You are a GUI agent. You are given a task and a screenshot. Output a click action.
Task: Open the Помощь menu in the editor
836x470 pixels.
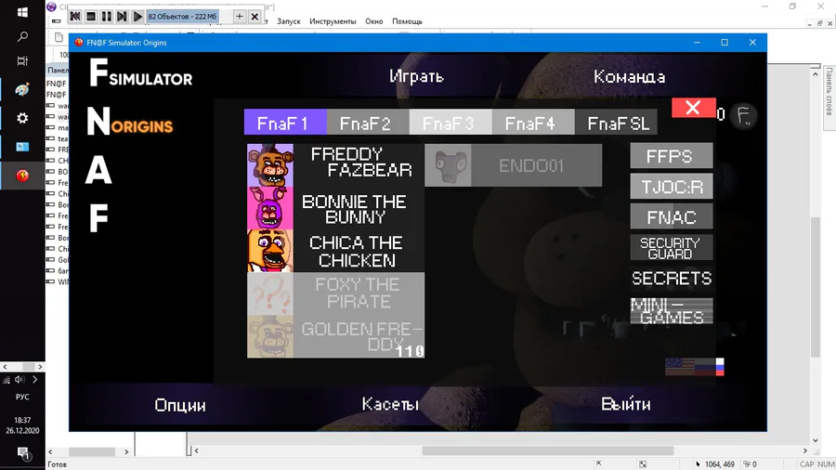408,21
